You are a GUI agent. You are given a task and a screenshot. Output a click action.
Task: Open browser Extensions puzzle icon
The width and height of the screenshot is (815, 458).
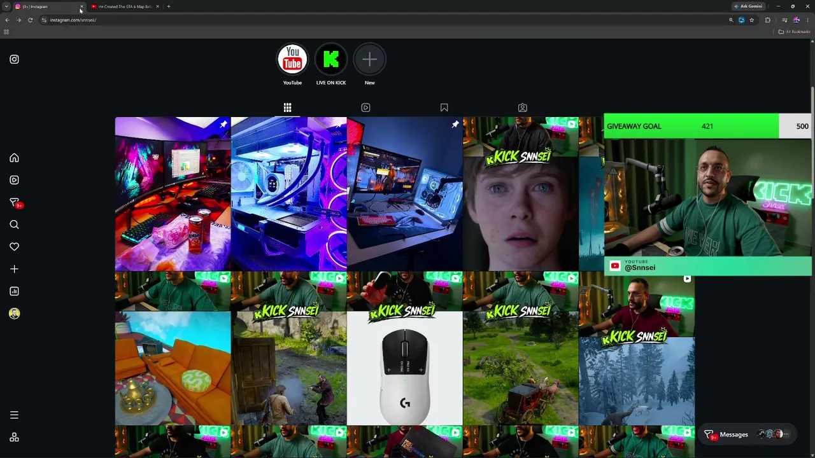tap(768, 20)
